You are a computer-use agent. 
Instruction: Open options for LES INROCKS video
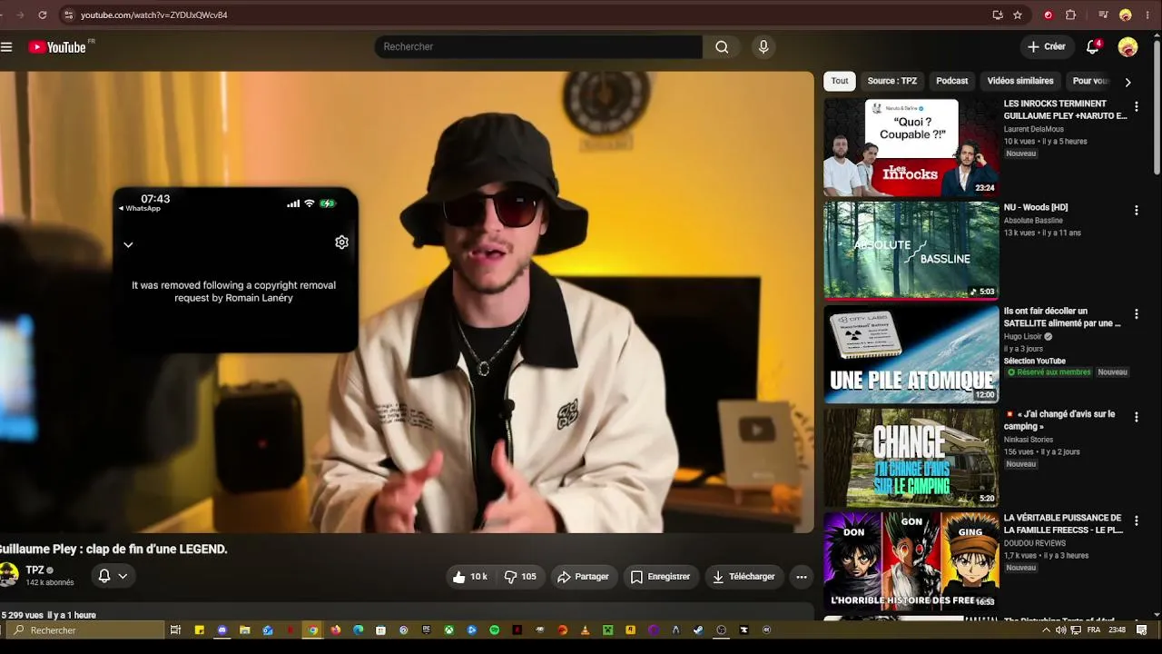coord(1136,107)
